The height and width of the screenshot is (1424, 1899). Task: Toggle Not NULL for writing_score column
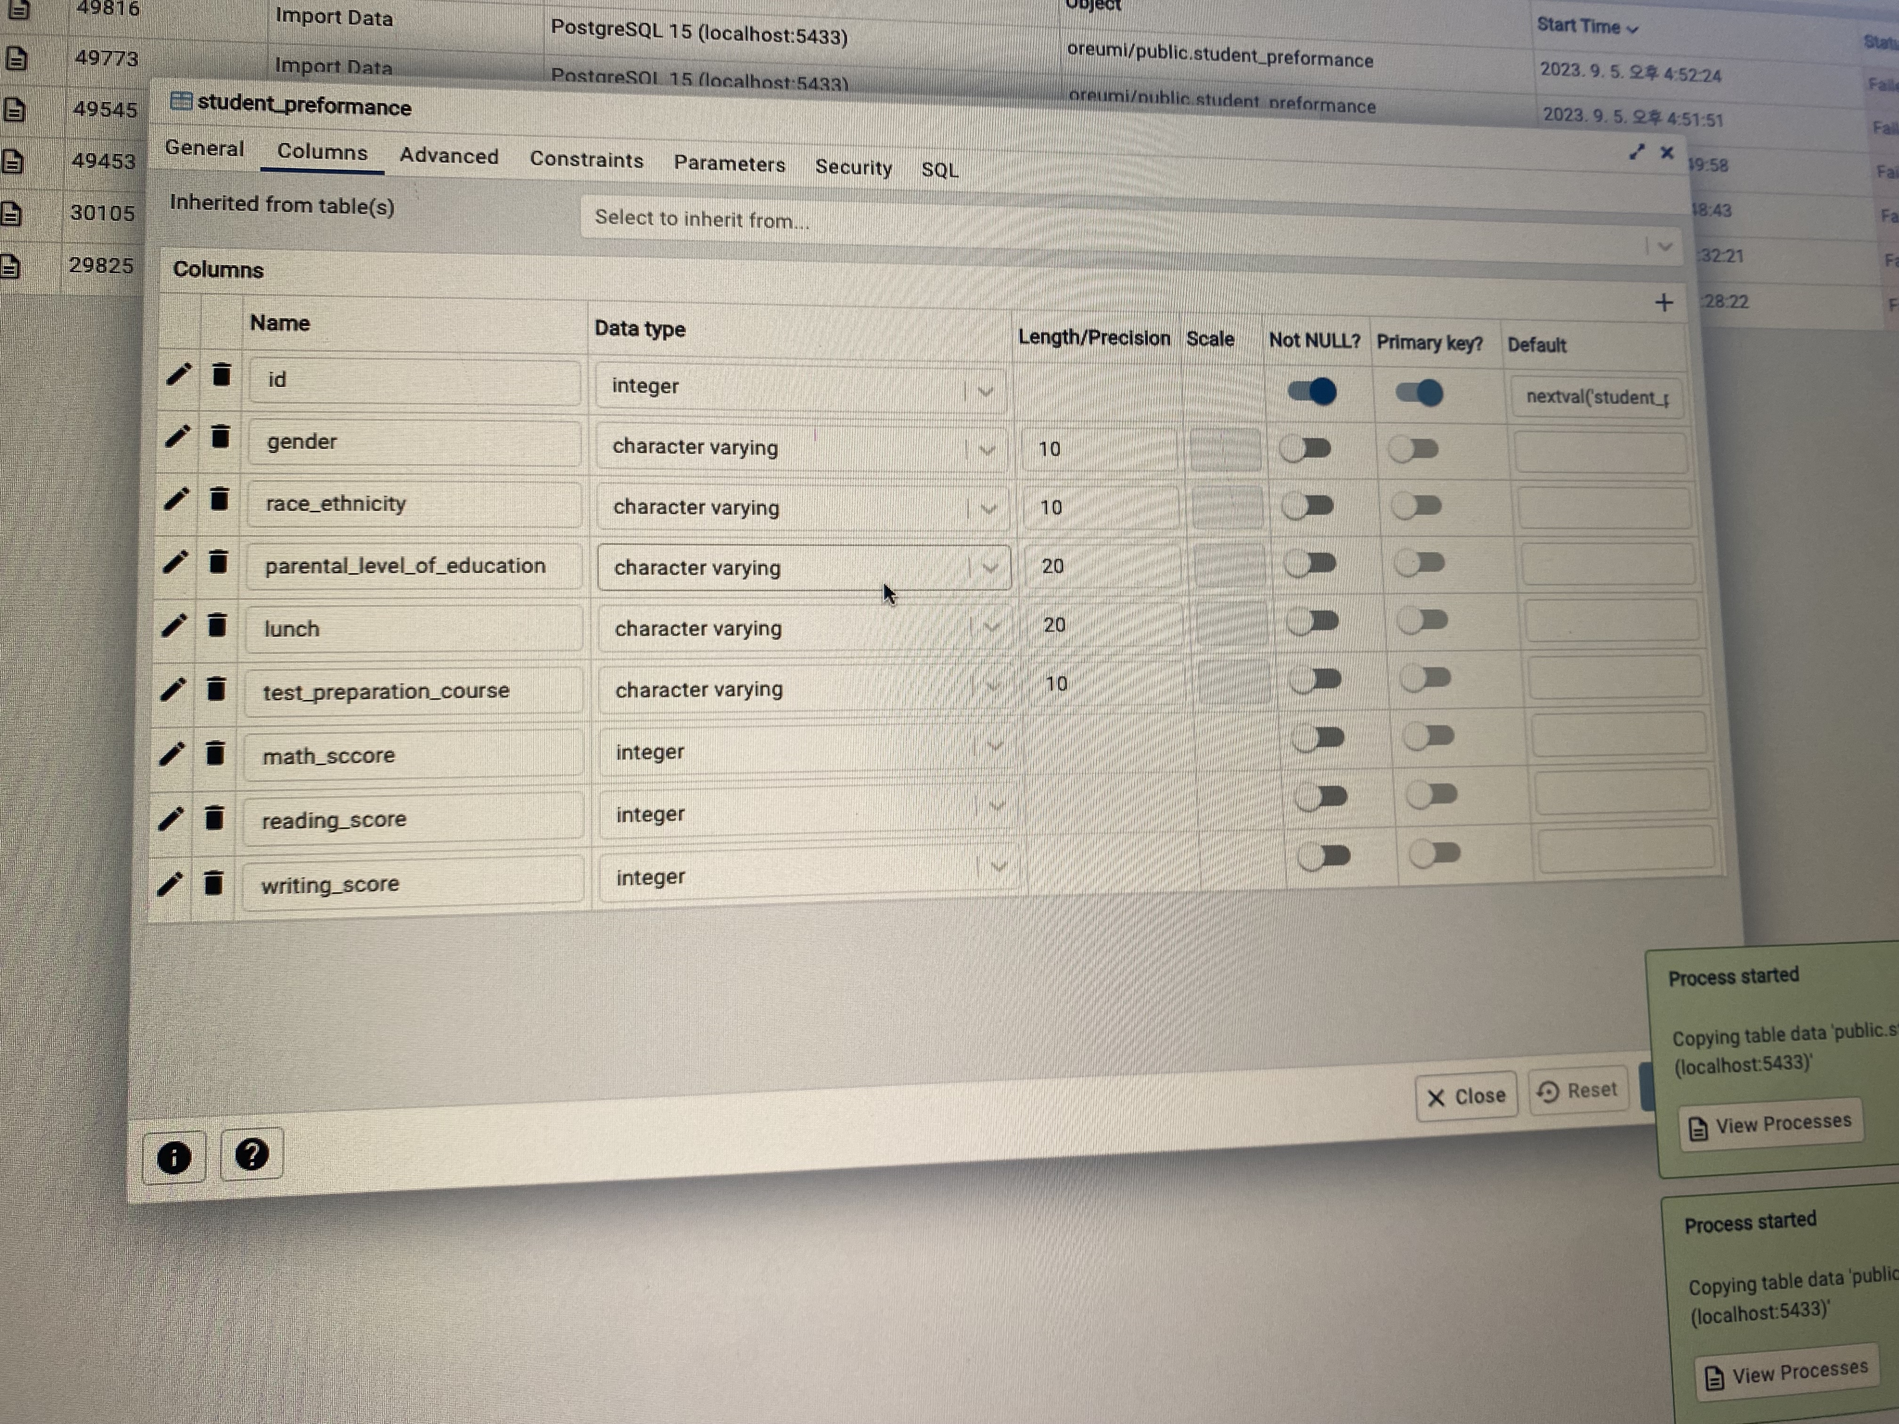(x=1324, y=856)
